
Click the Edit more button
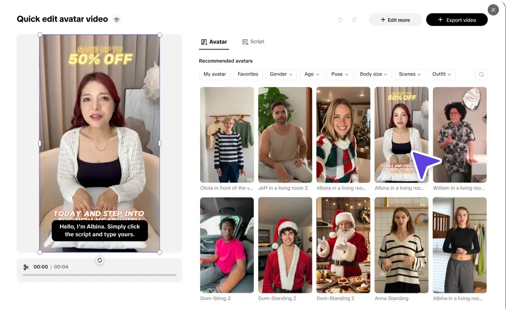[395, 20]
